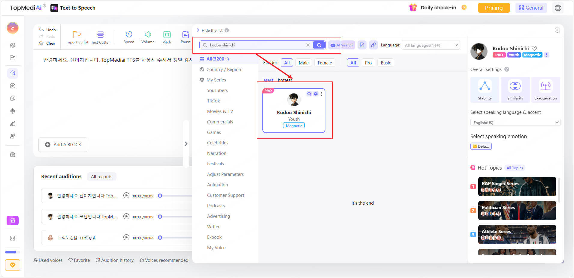
Task: Open the language globe menu
Action: click(558, 8)
